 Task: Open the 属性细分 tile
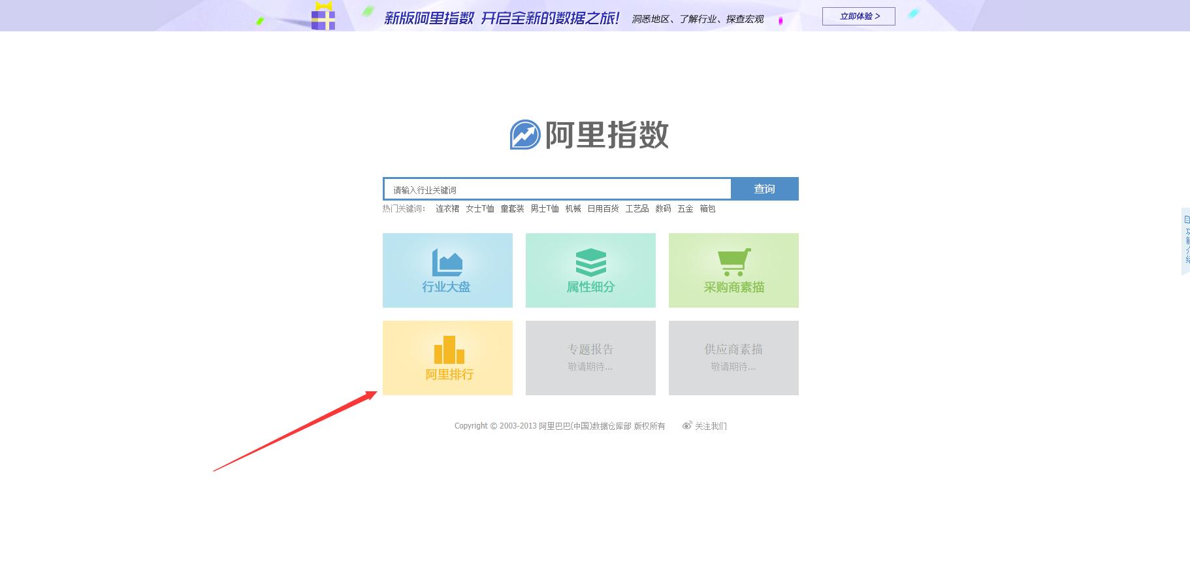[x=590, y=270]
